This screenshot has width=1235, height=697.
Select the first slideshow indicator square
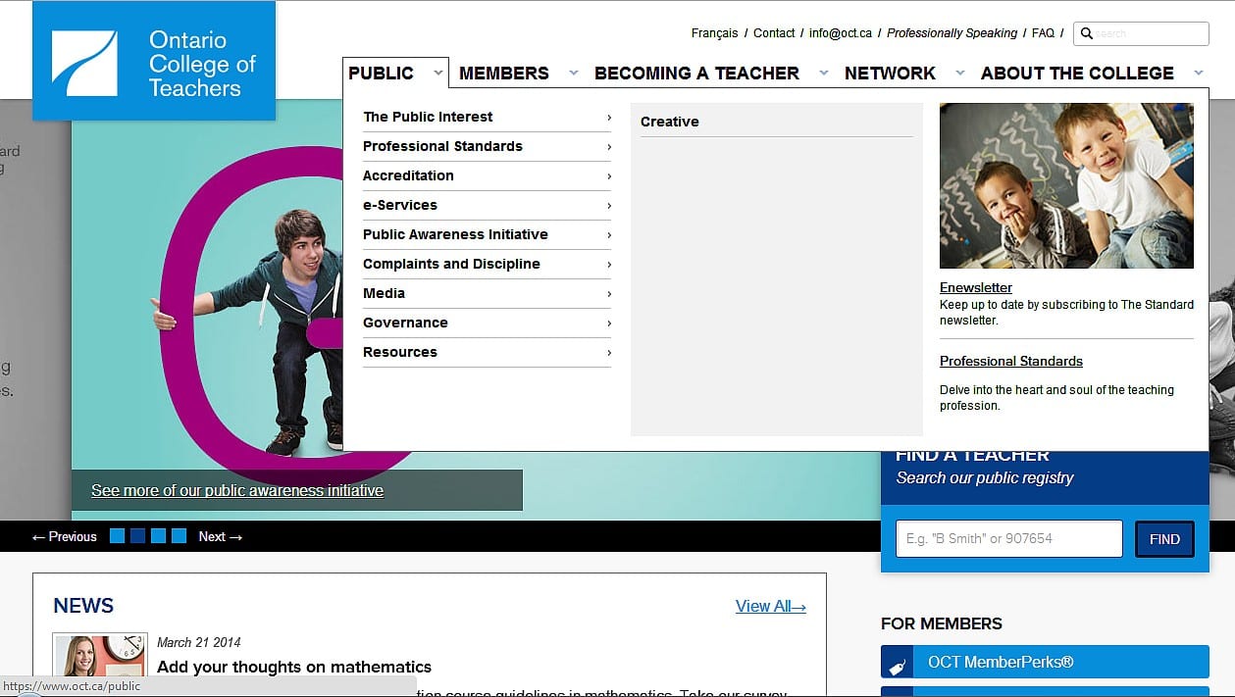pos(117,536)
